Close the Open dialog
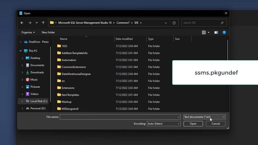This screenshot has width=258, height=145. [x=226, y=13]
